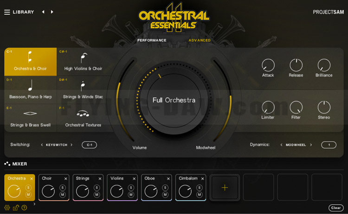Viewport: 348px width, 214px height.
Task: Adjust the Cimbalom channel volume knob
Action: point(185,191)
